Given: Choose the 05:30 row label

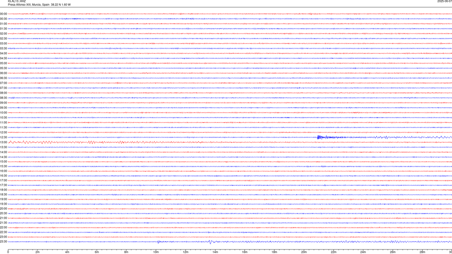Looking at the screenshot, I should click(x=3, y=68).
